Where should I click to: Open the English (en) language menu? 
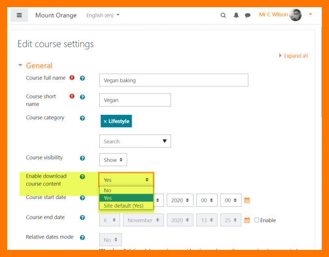coord(103,15)
